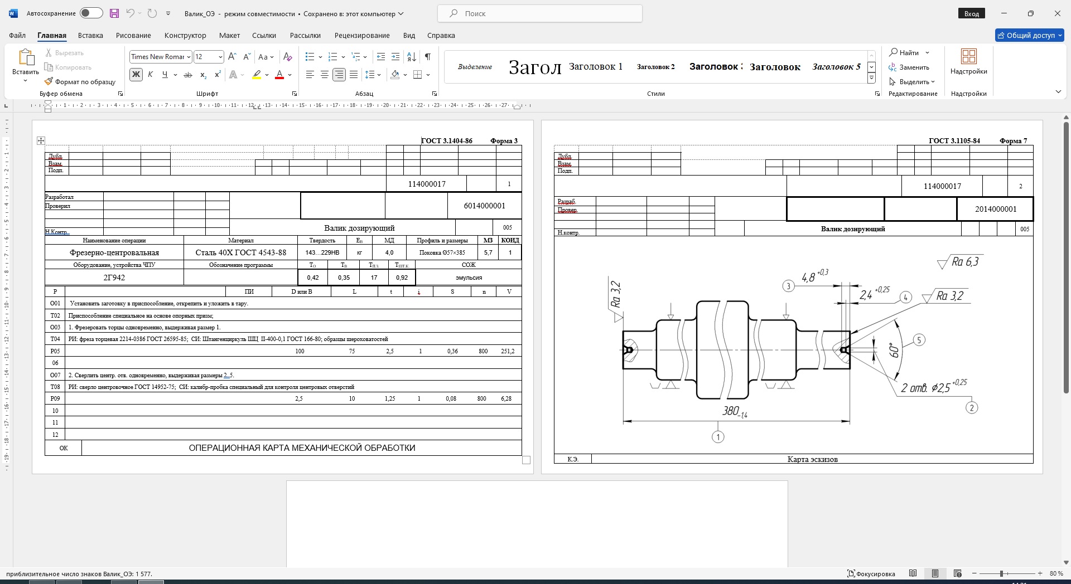Center align the paragraph text
1071x584 pixels.
pos(324,75)
